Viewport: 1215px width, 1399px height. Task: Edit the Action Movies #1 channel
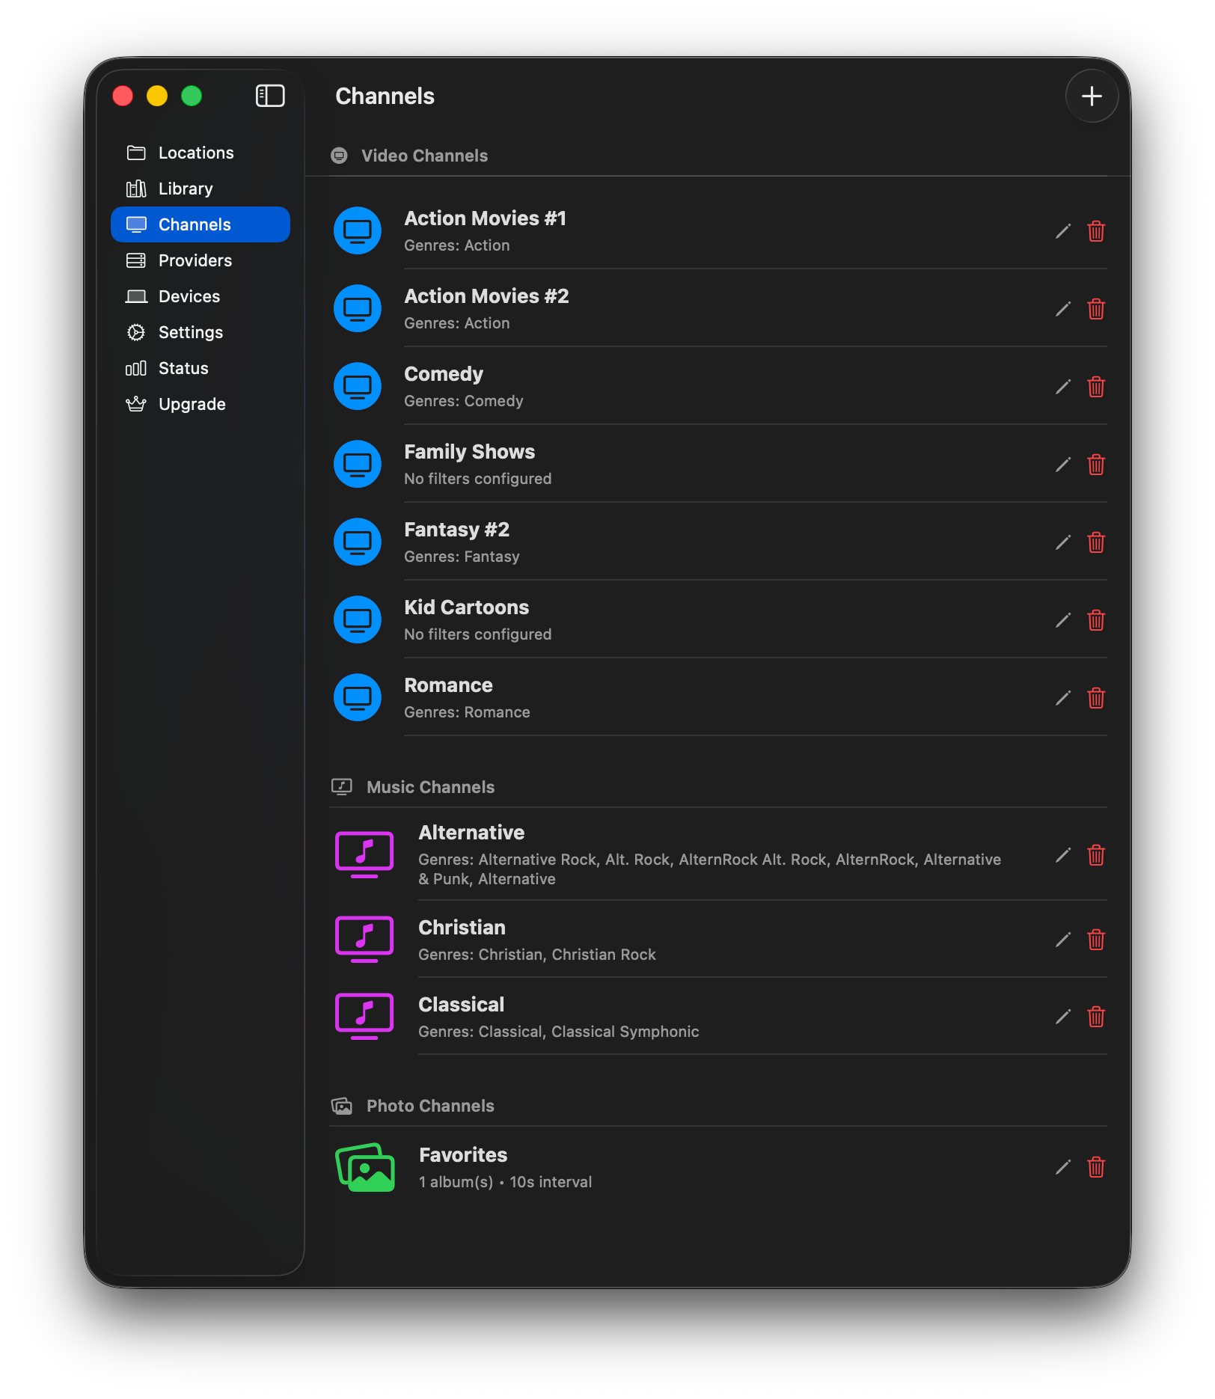point(1062,231)
